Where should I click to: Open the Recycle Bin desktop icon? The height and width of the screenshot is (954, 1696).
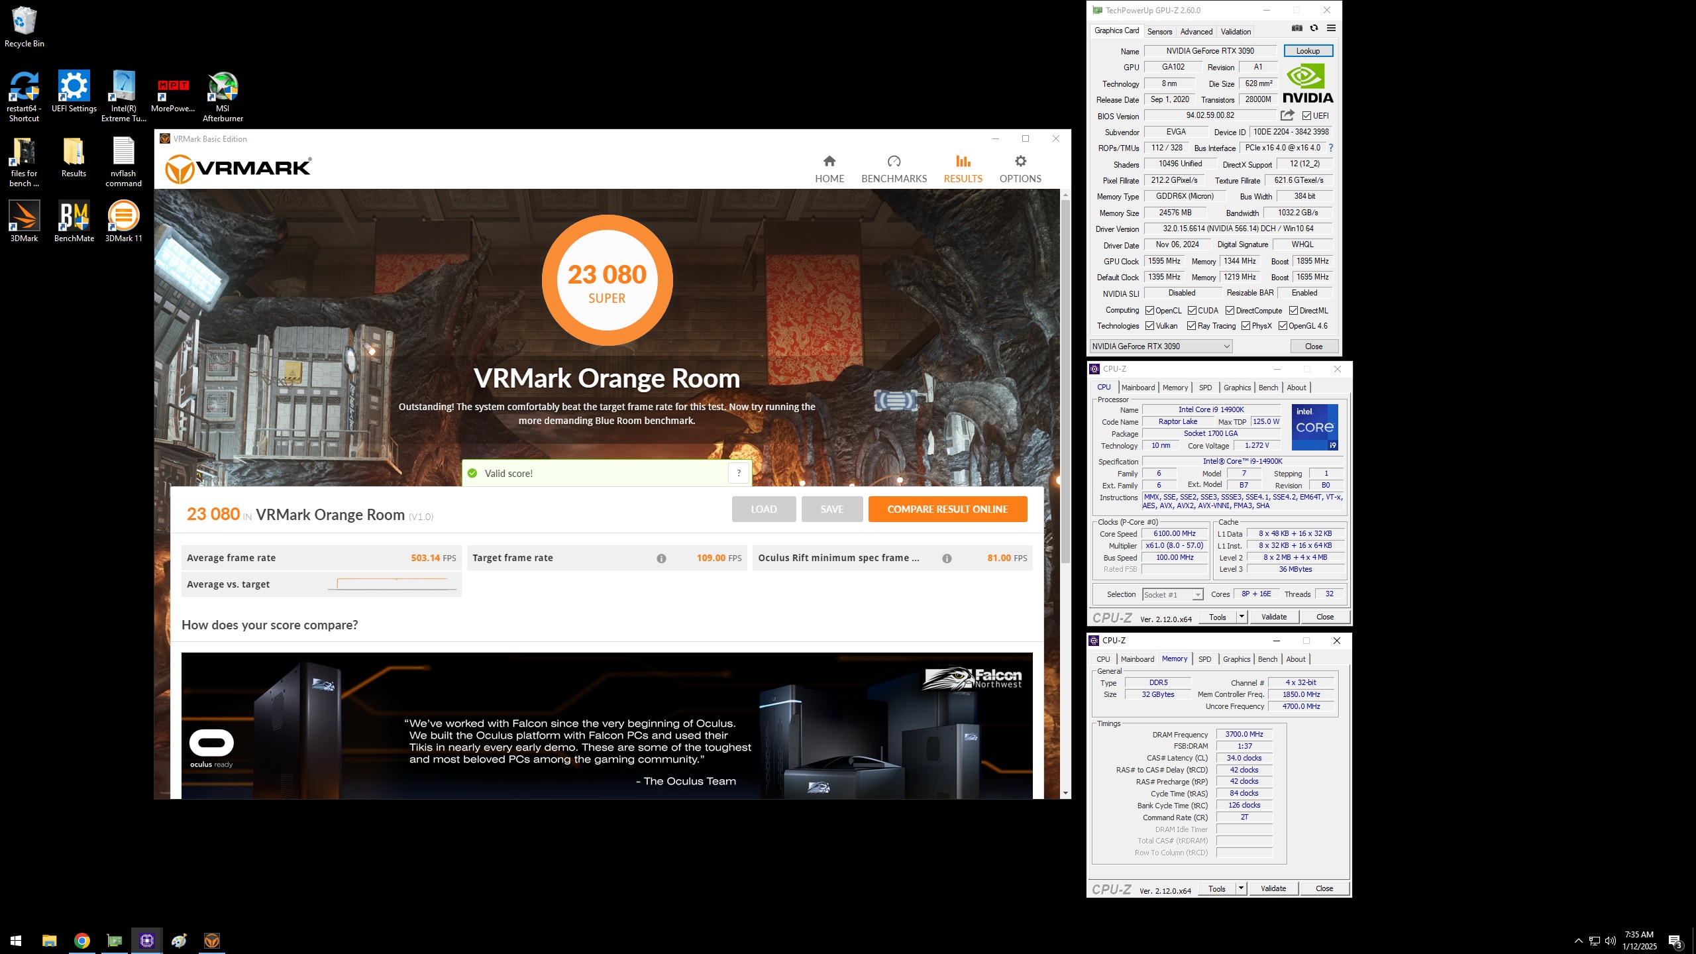[25, 26]
